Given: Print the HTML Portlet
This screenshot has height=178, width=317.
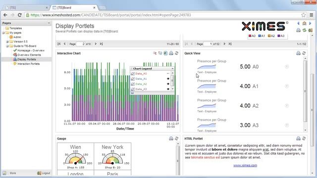Looking at the screenshot, I should coord(298,138).
